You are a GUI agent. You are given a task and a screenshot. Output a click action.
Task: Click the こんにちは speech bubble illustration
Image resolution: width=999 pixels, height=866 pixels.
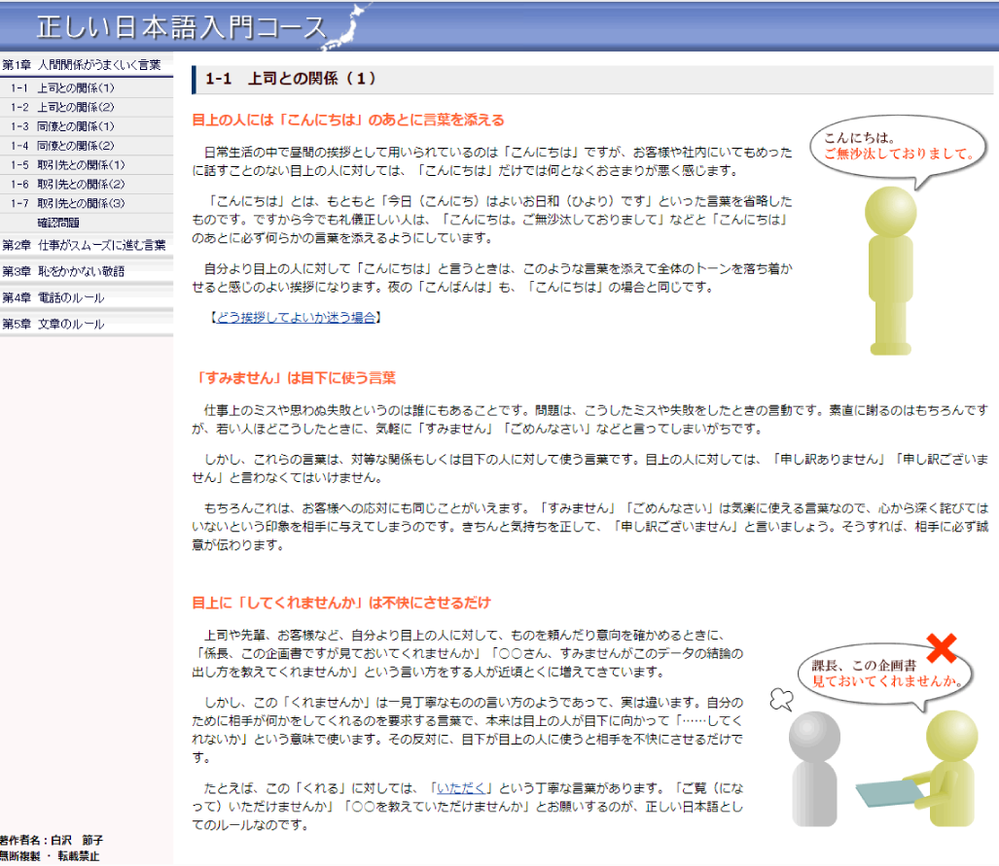point(899,151)
